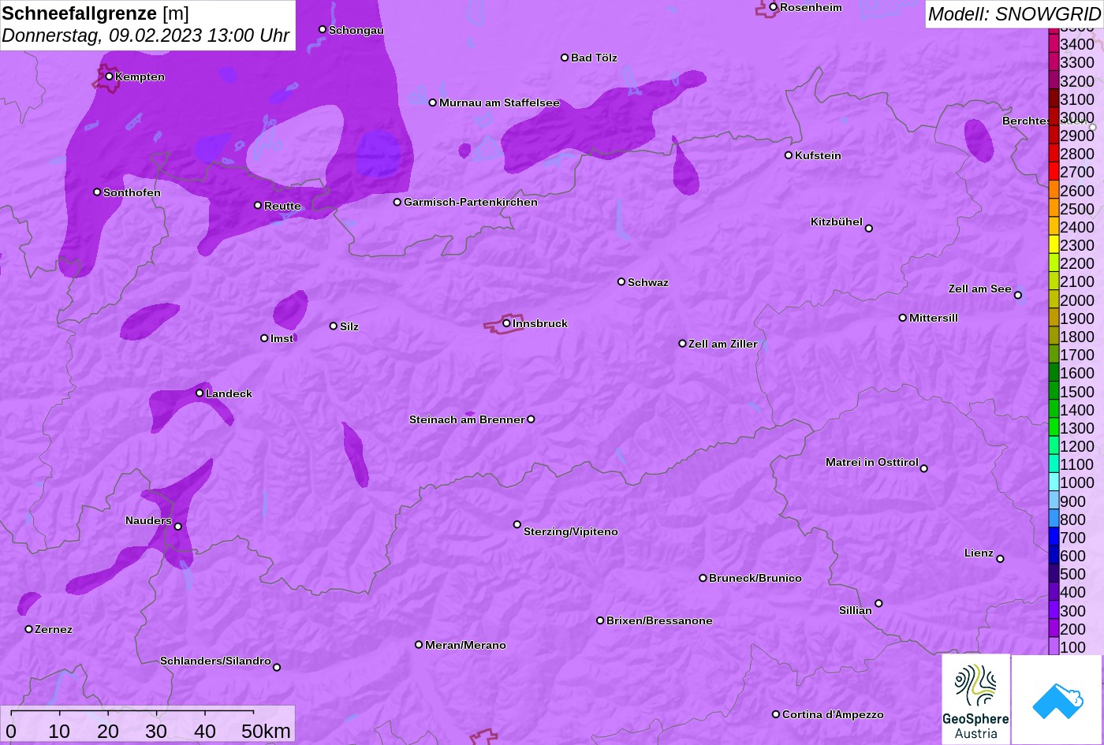This screenshot has width=1104, height=745.
Task: Click the Bruneck/Brunico label
Action: [755, 578]
